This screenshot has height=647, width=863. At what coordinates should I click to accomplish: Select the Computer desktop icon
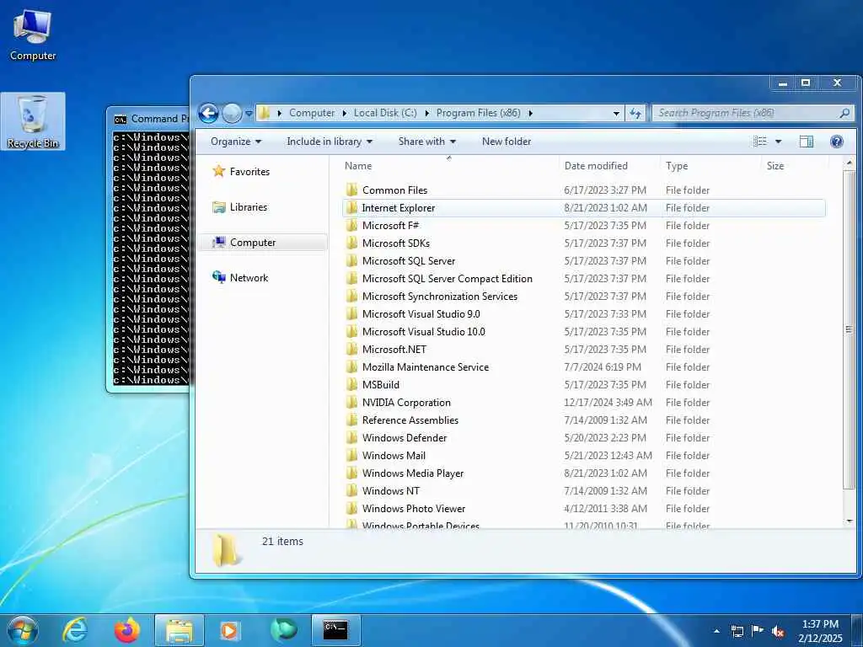33,35
